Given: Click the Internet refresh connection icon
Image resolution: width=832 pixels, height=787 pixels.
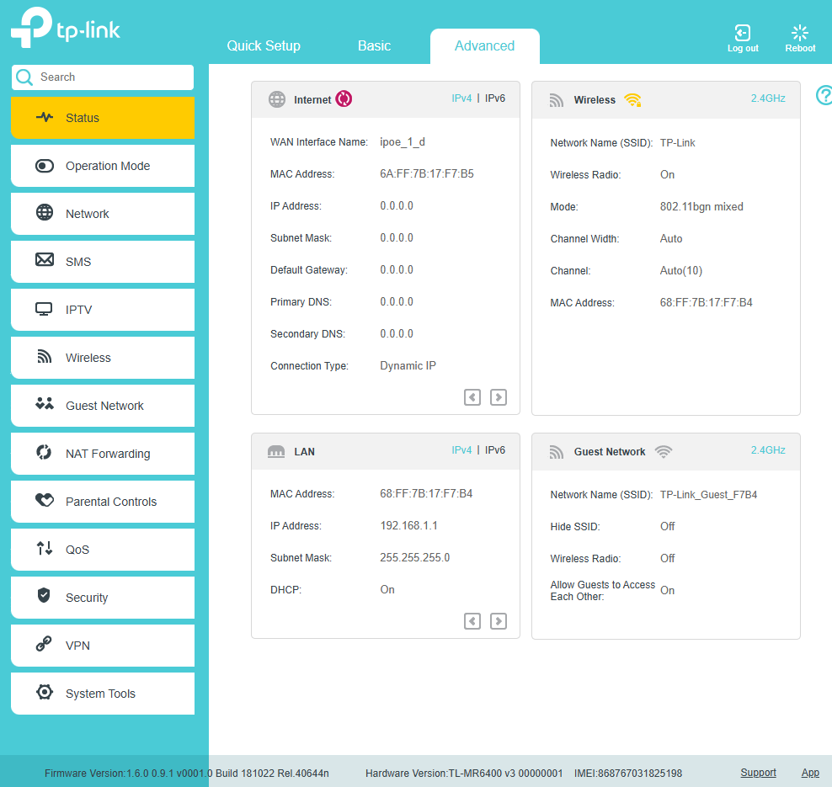Looking at the screenshot, I should [344, 98].
